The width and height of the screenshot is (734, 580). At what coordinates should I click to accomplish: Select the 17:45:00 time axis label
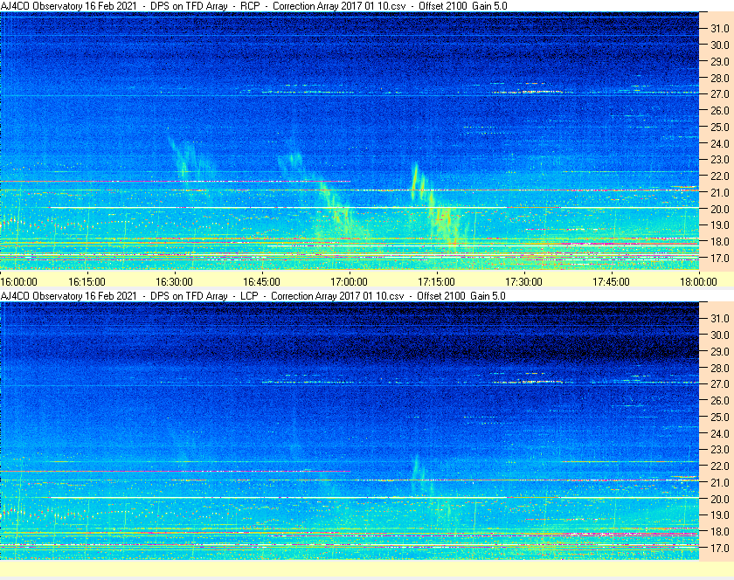(612, 282)
